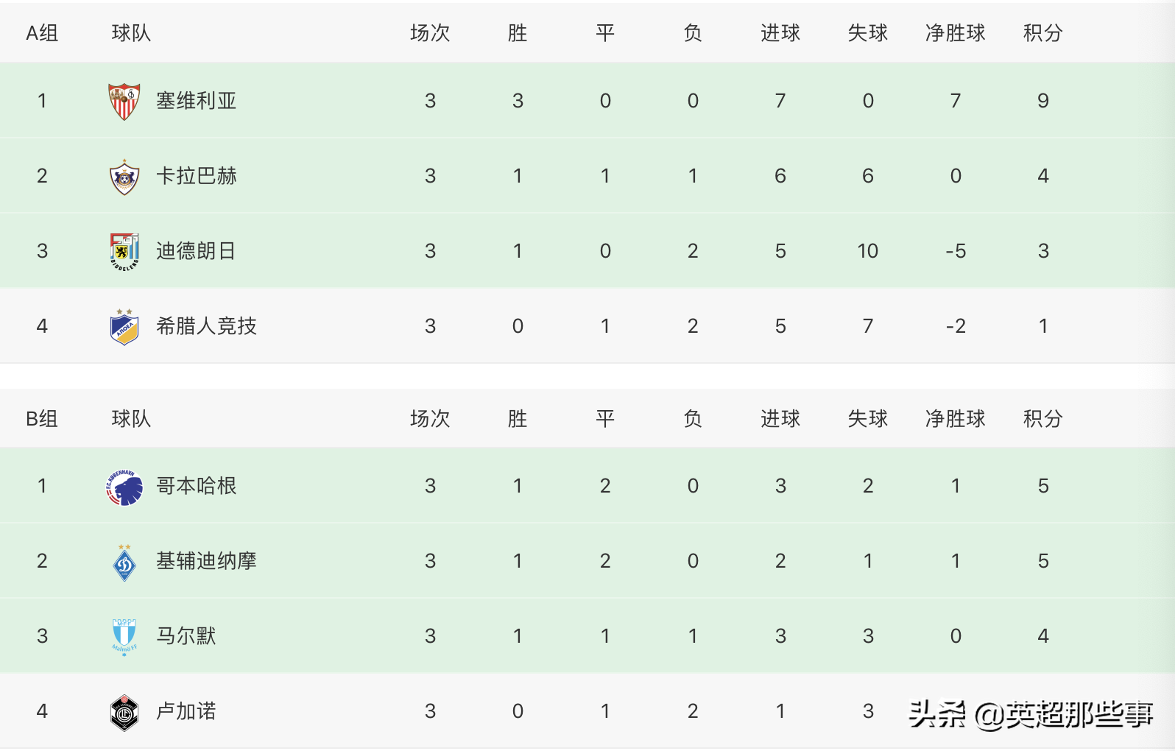The width and height of the screenshot is (1175, 751).
Task: Open team name 塞维利亚
Action: [196, 101]
